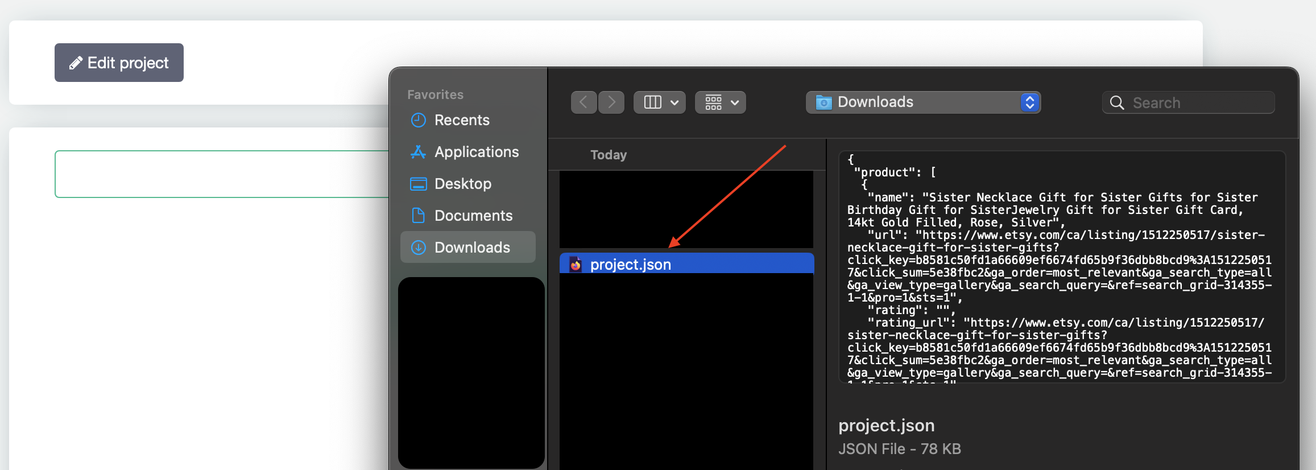Click the project.json file icon
Viewport: 1316px width, 470px height.
pos(576,265)
